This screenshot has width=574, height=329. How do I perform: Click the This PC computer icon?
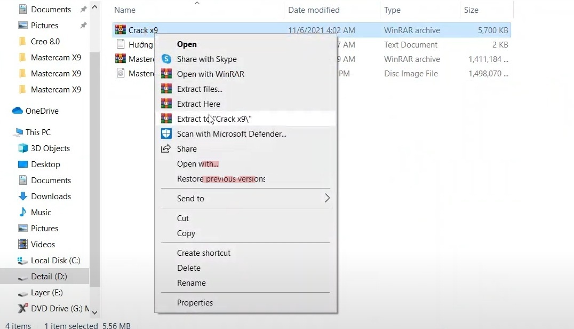coord(18,132)
